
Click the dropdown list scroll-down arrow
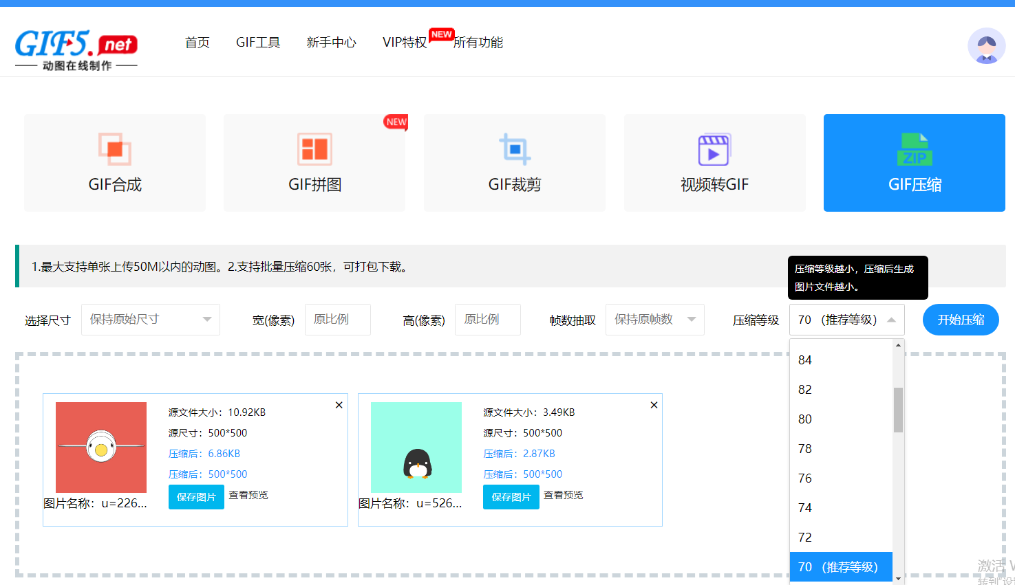898,579
